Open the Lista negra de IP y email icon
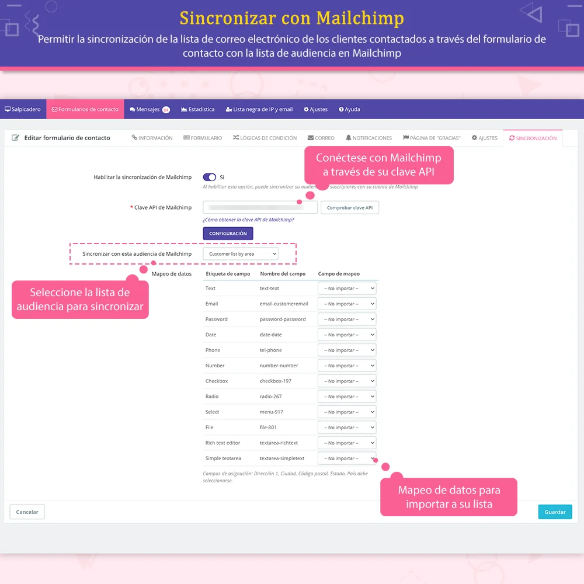Screen dimensions: 584x584 pyautogui.click(x=228, y=109)
